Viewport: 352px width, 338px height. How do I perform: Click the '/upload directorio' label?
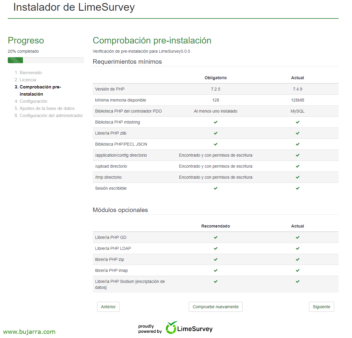point(111,166)
